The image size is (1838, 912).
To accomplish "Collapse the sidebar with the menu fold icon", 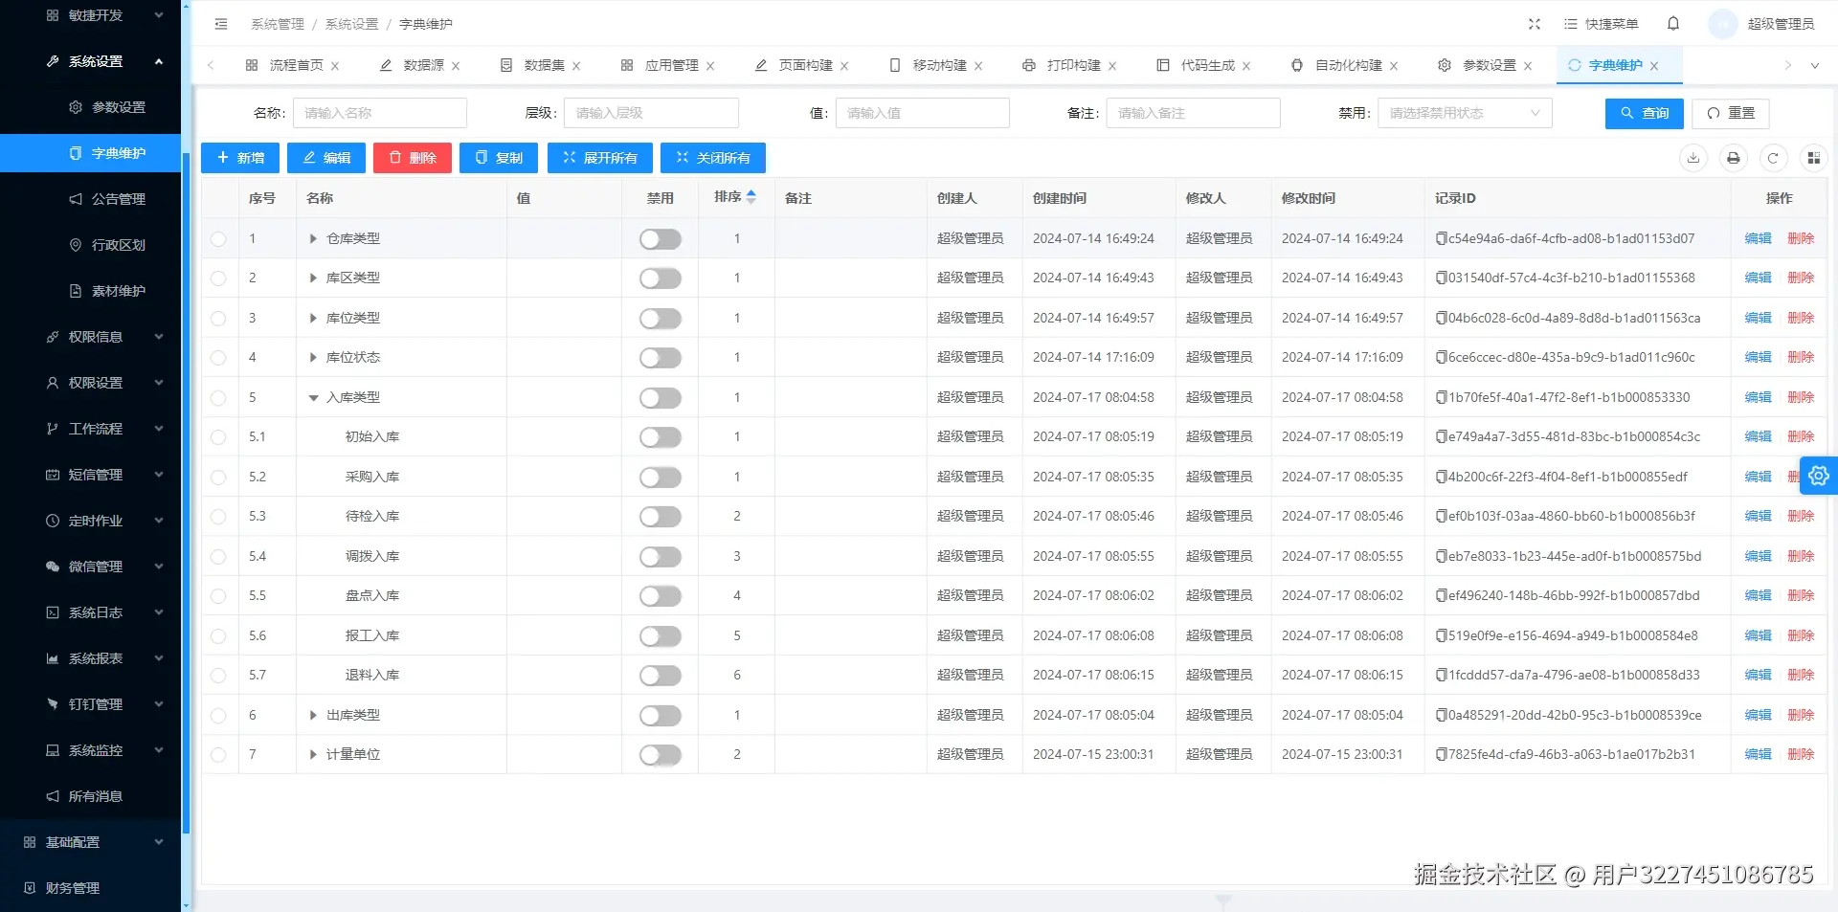I will [221, 24].
